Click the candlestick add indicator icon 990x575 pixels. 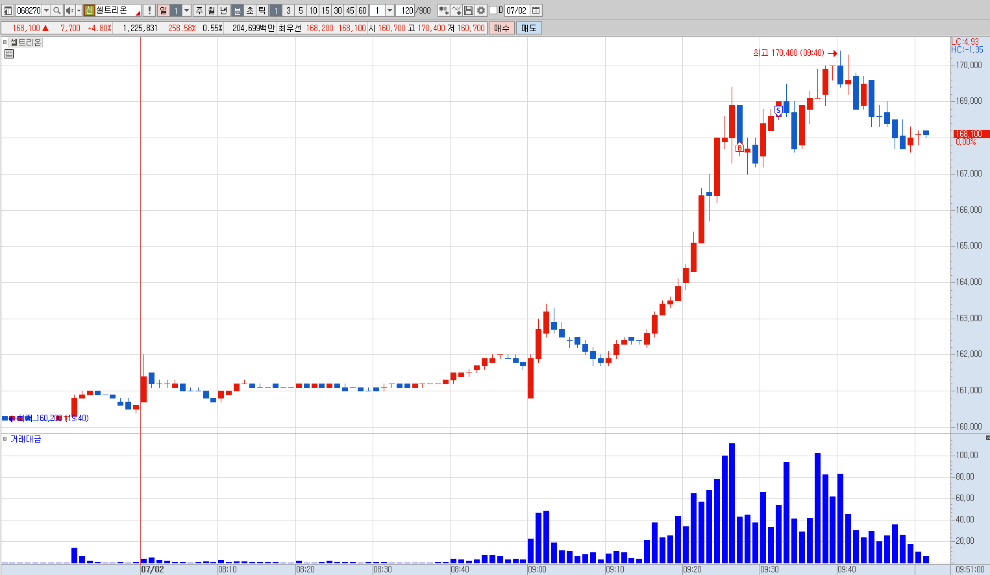coord(443,10)
